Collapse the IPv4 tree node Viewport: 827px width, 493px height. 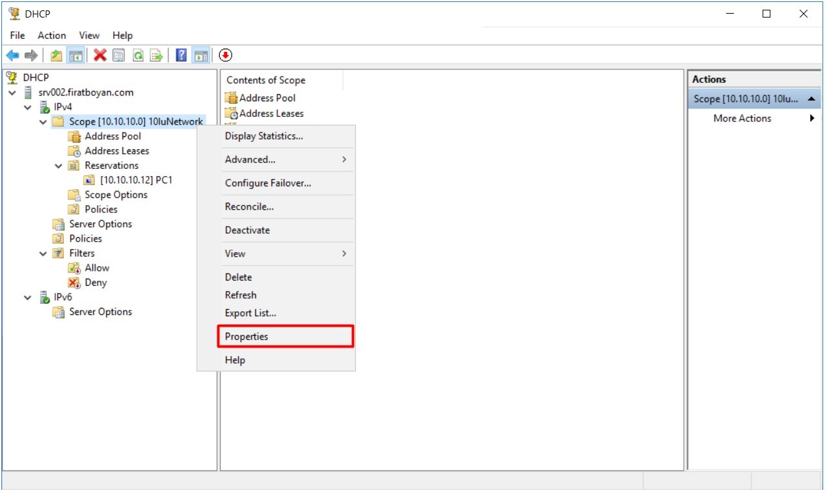27,107
